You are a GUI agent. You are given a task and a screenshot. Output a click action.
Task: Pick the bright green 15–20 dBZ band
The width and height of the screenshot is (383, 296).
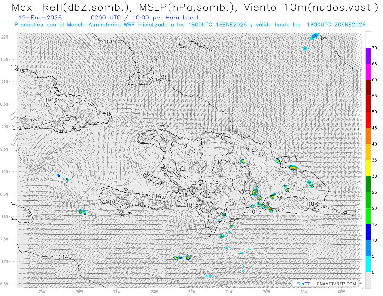tap(368, 216)
